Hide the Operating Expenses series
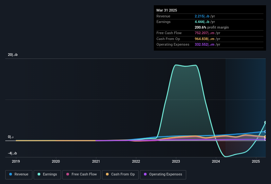Screen dimensions: 271x184 [x=163, y=174]
